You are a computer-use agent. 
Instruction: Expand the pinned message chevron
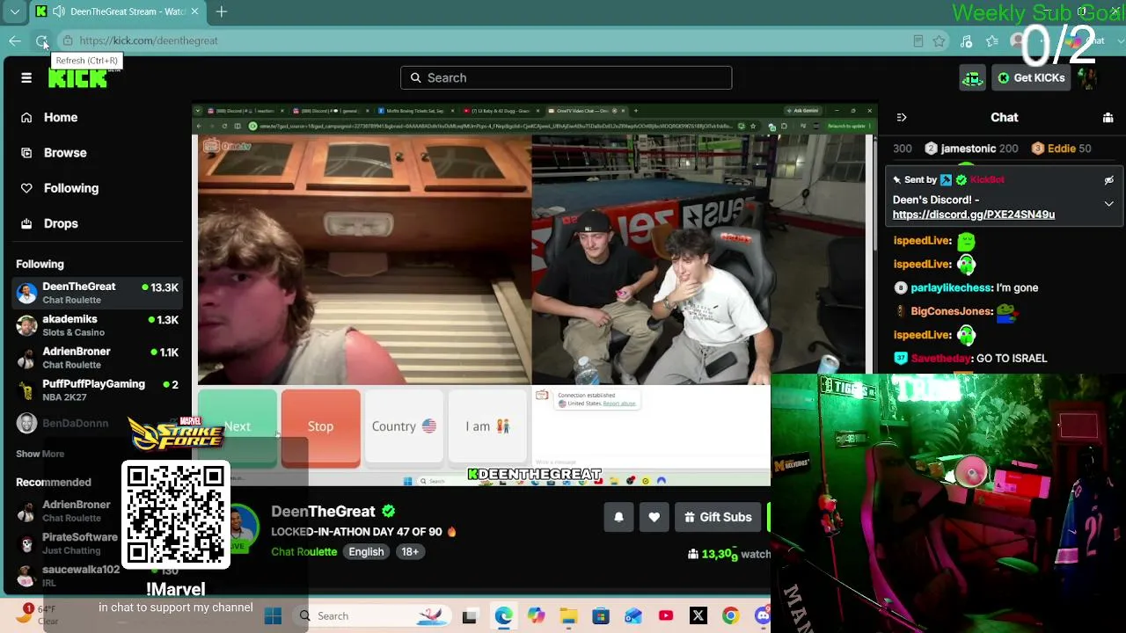pos(1108,204)
